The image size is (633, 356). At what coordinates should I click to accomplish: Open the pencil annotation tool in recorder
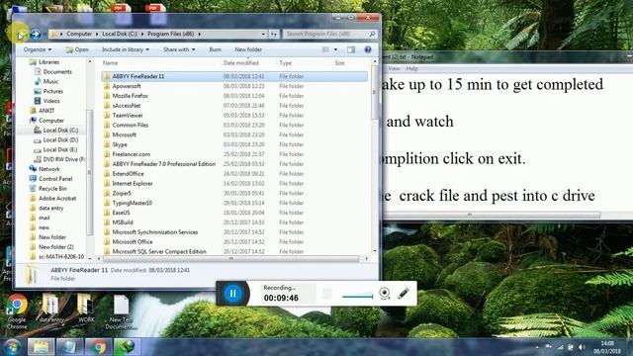coord(404,293)
